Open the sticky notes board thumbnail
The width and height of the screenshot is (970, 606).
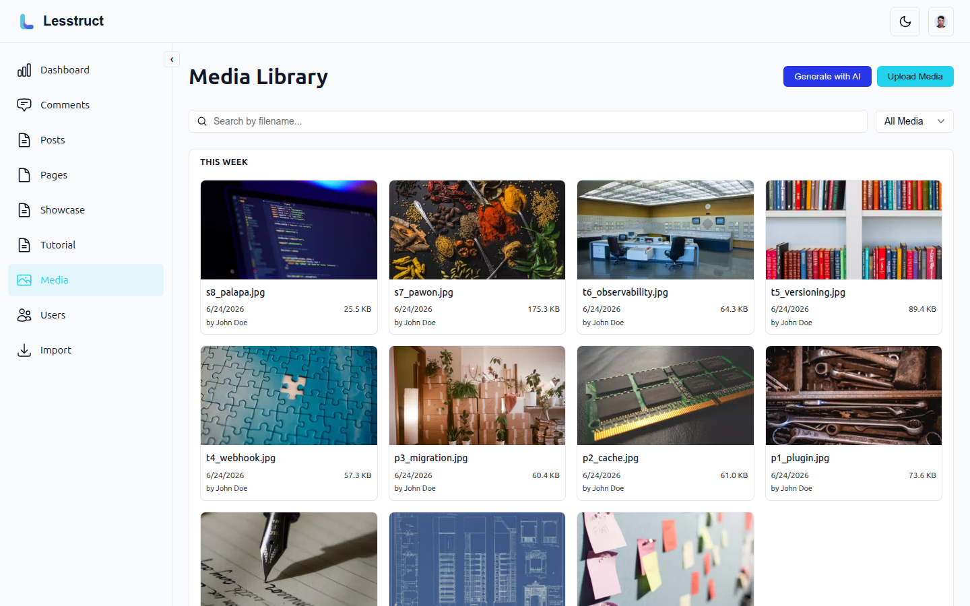coord(666,560)
